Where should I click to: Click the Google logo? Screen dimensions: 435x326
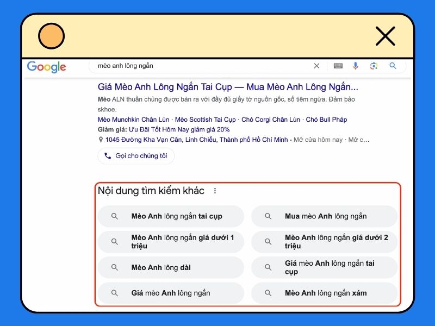point(46,66)
